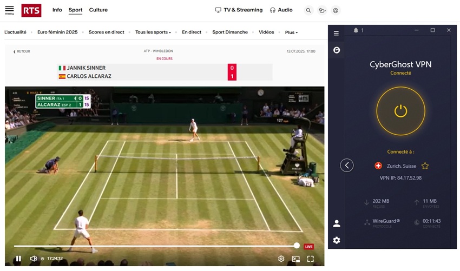Viewport: 460px width, 271px height.
Task: Pause the live video
Action: pos(18,259)
